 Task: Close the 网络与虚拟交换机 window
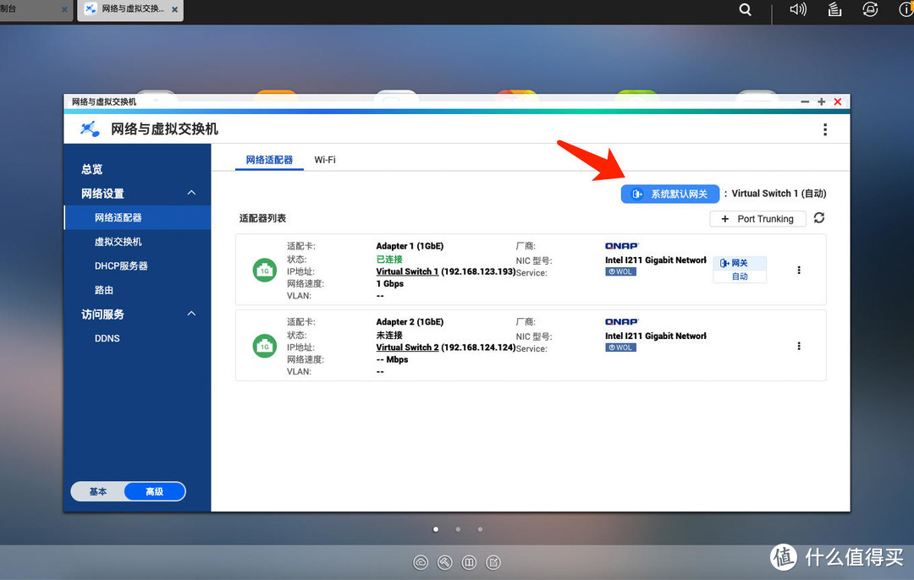pos(838,102)
